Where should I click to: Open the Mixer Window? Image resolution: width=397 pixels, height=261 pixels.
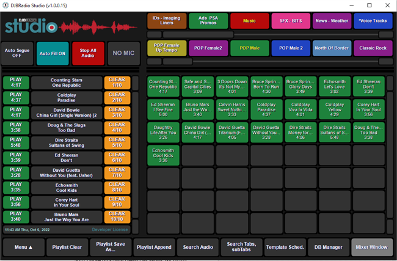tap(372, 247)
